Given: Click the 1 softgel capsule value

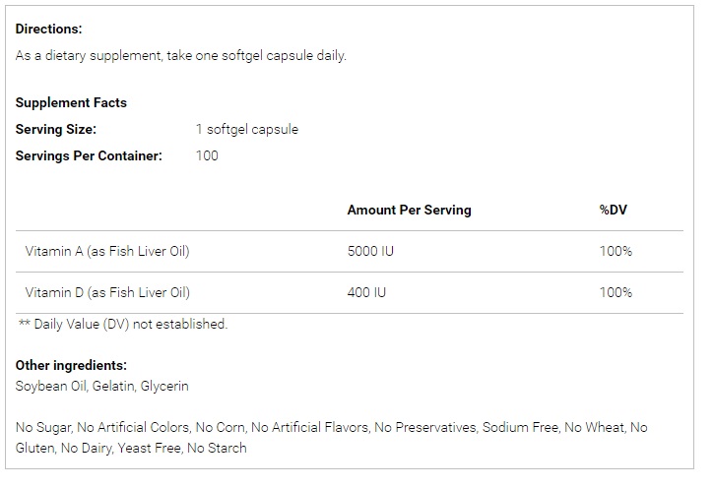Looking at the screenshot, I should [x=246, y=129].
